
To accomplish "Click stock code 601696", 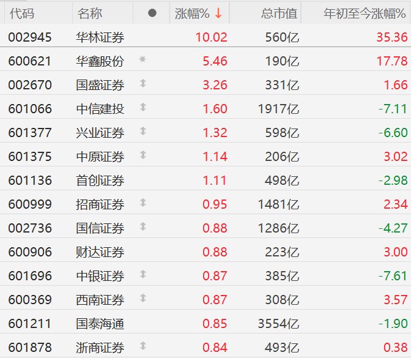I will coord(30,276).
